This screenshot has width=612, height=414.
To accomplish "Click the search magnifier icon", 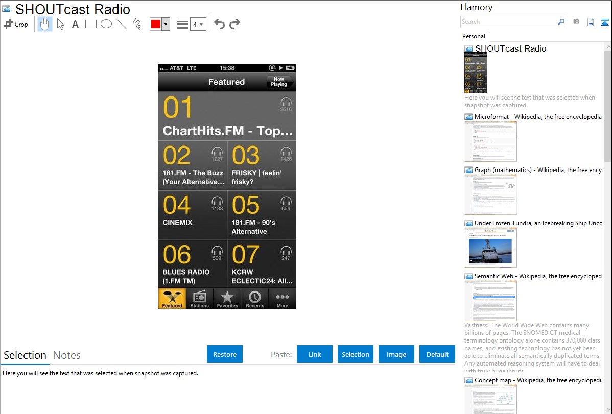I will click(561, 22).
